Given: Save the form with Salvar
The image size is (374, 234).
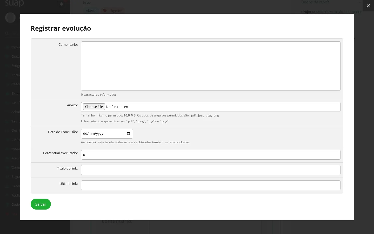Looking at the screenshot, I should point(41,204).
